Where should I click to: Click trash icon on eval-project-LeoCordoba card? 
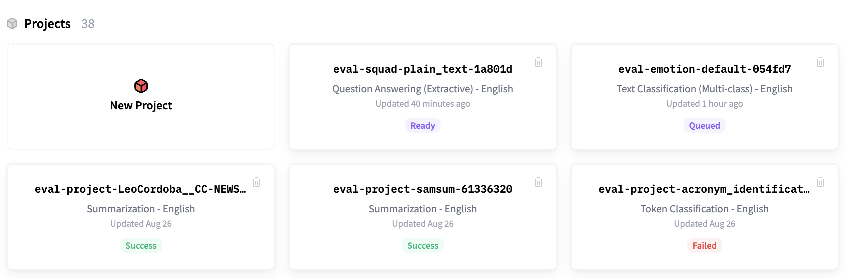256,182
